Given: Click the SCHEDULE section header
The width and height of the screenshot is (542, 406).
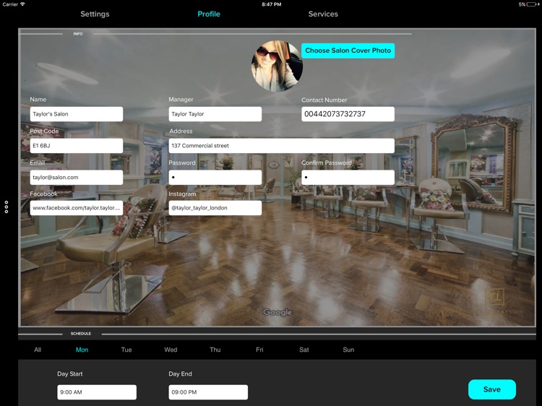Looking at the screenshot, I should pyautogui.click(x=80, y=334).
